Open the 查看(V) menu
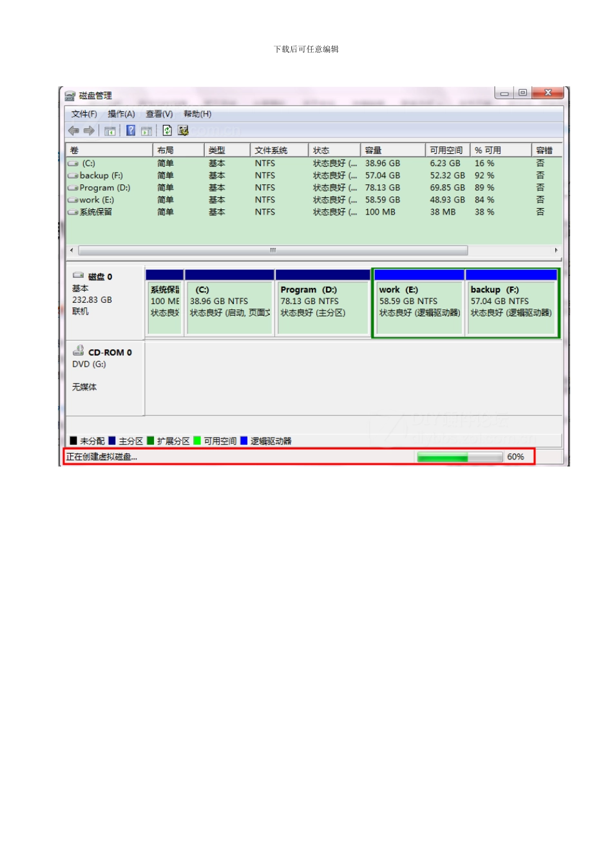Viewport: 612px width, 866px height. (159, 114)
